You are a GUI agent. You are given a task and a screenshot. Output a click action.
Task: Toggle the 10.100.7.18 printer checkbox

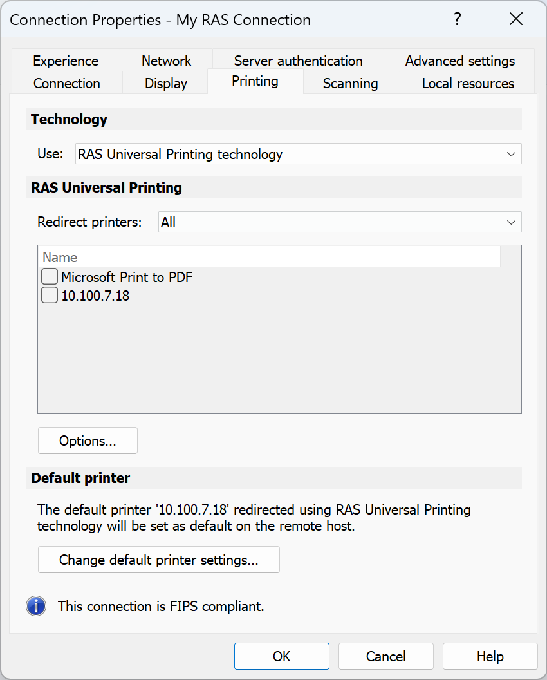coord(50,296)
